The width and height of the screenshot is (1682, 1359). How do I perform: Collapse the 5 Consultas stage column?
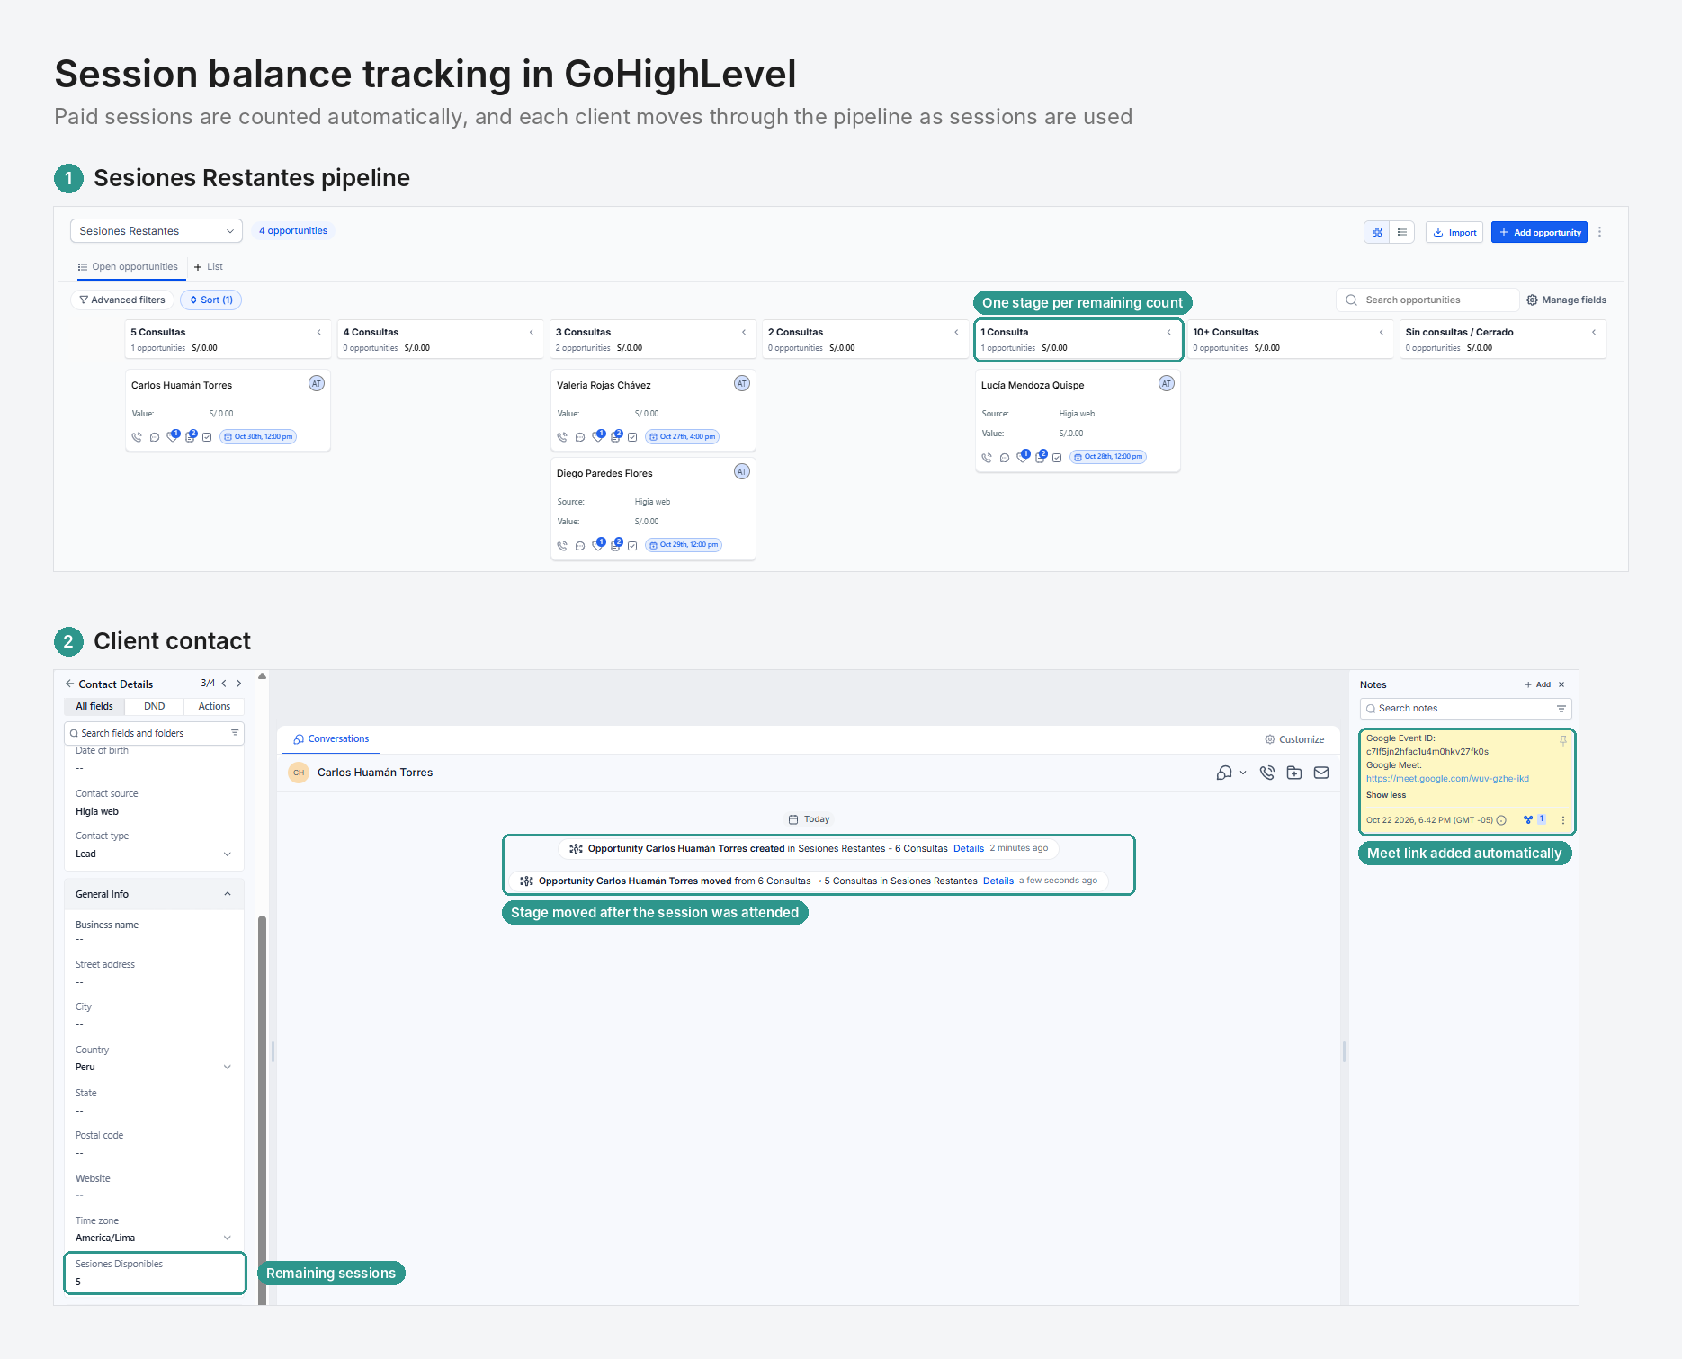tap(319, 333)
